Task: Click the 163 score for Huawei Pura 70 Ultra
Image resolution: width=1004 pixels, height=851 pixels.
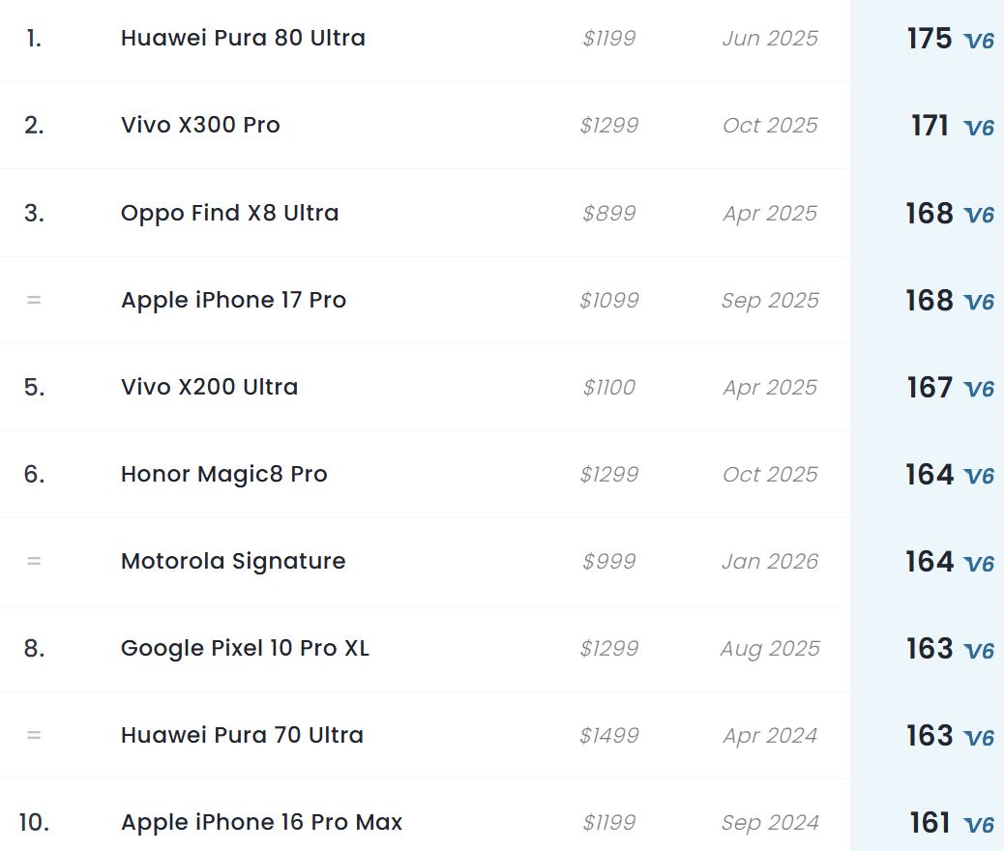Action: point(930,735)
